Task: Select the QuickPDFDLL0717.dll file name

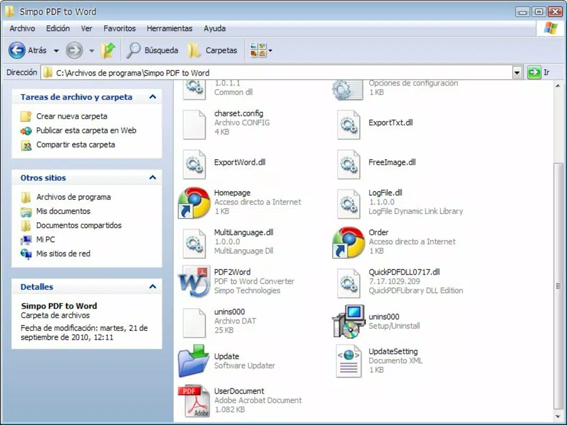Action: pyautogui.click(x=404, y=272)
